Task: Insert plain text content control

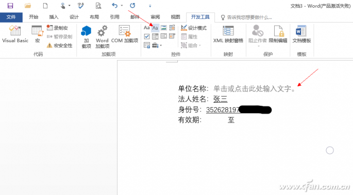Action: tap(155, 28)
